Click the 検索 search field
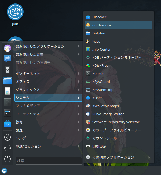 coord(49,161)
